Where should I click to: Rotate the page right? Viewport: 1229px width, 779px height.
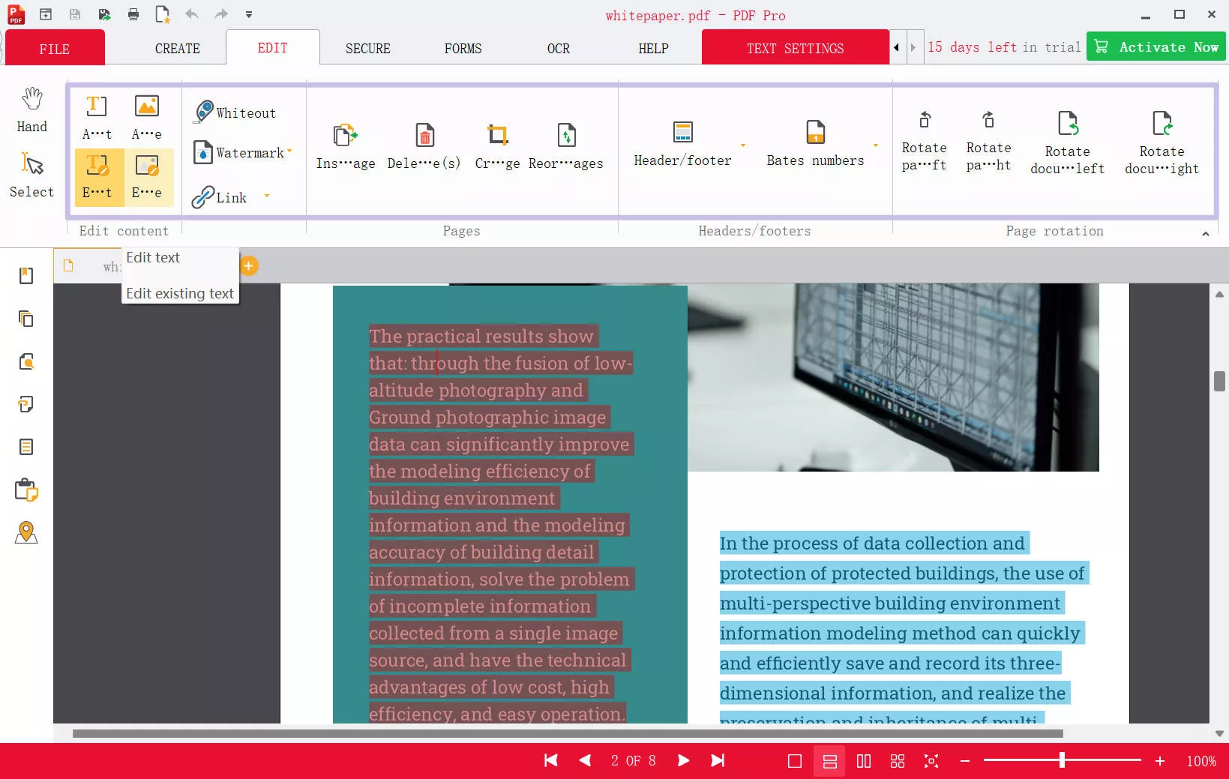[x=989, y=141]
